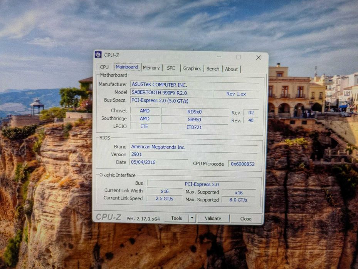The width and height of the screenshot is (358, 269).
Task: Click the disabled maximize button of CPU-Z
Action: click(x=239, y=57)
